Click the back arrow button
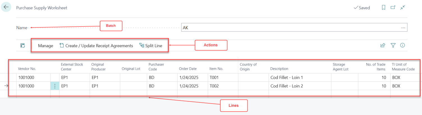The width and height of the screenshot is (422, 115). [6, 8]
